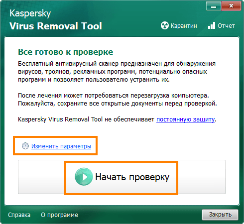Open the Изменить параметры link
This screenshot has width=244, height=224.
pyautogui.click(x=61, y=146)
